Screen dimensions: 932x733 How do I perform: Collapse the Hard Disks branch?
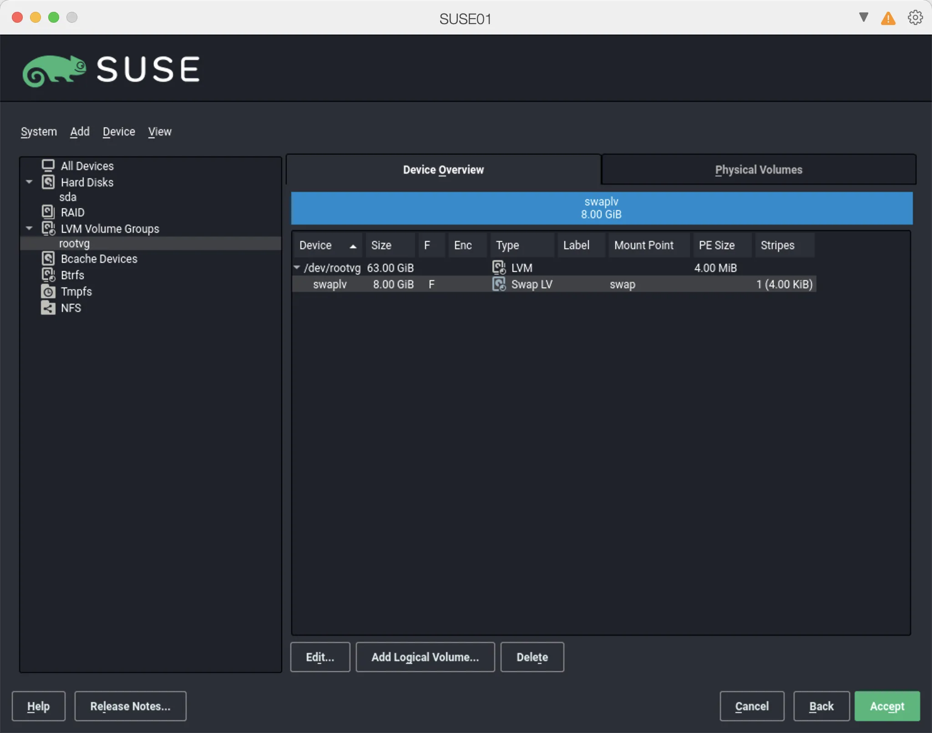pos(29,182)
